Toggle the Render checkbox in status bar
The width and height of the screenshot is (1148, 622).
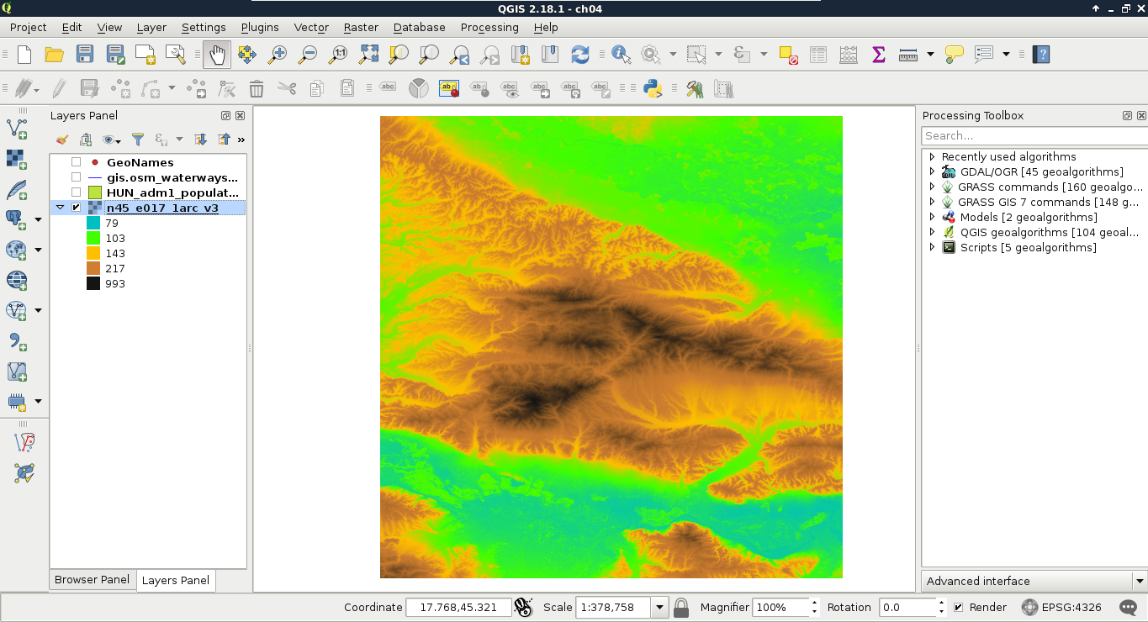pos(958,607)
